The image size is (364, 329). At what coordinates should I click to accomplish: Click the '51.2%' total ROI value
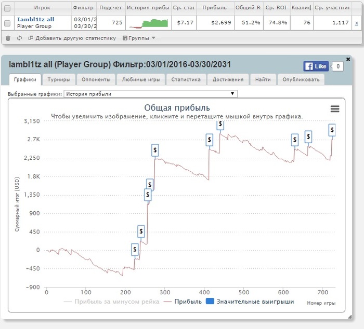251,23
